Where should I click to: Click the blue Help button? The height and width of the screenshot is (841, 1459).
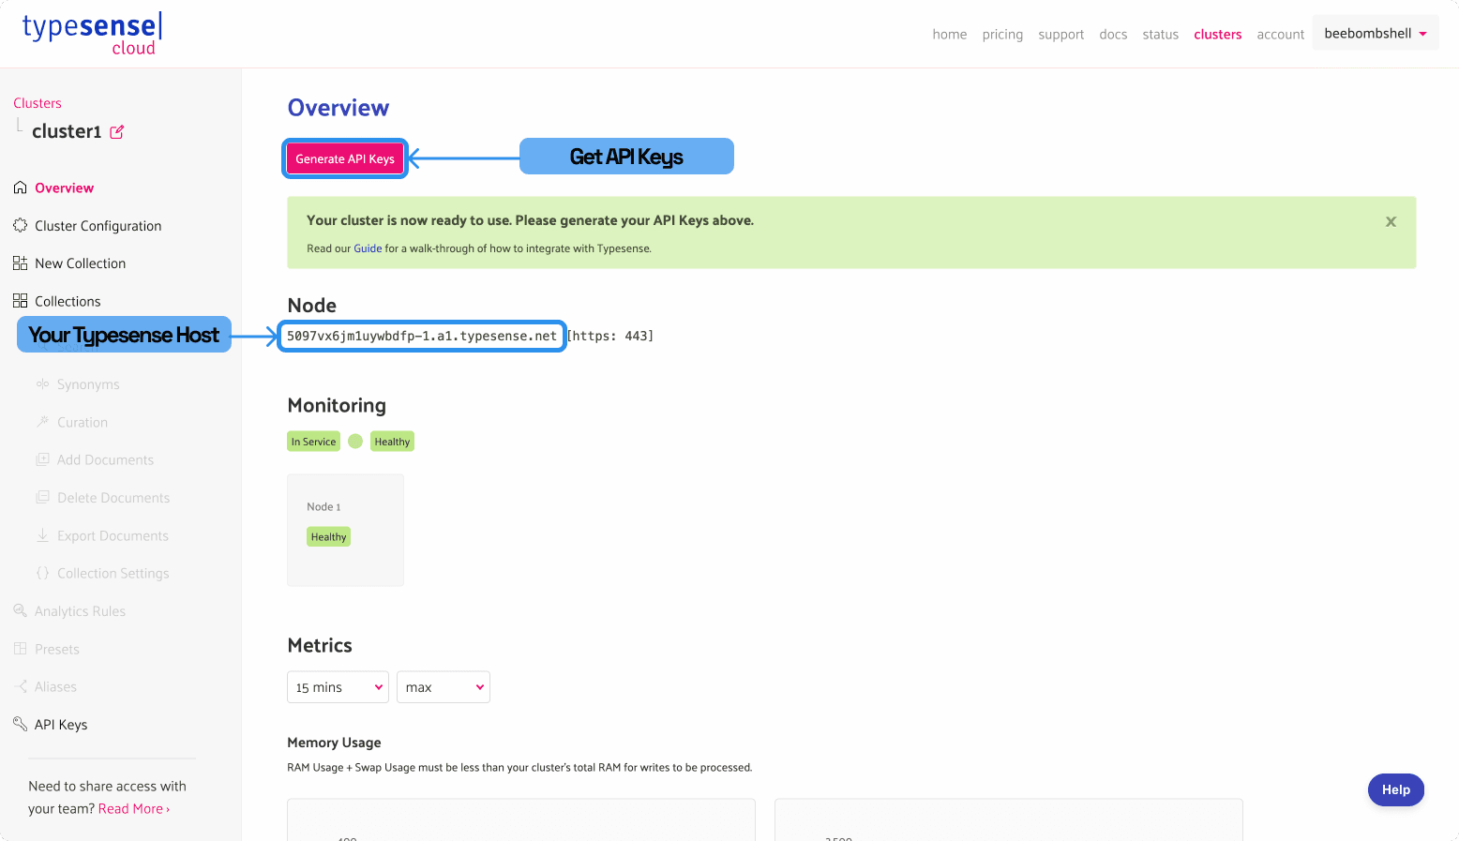pyautogui.click(x=1395, y=789)
